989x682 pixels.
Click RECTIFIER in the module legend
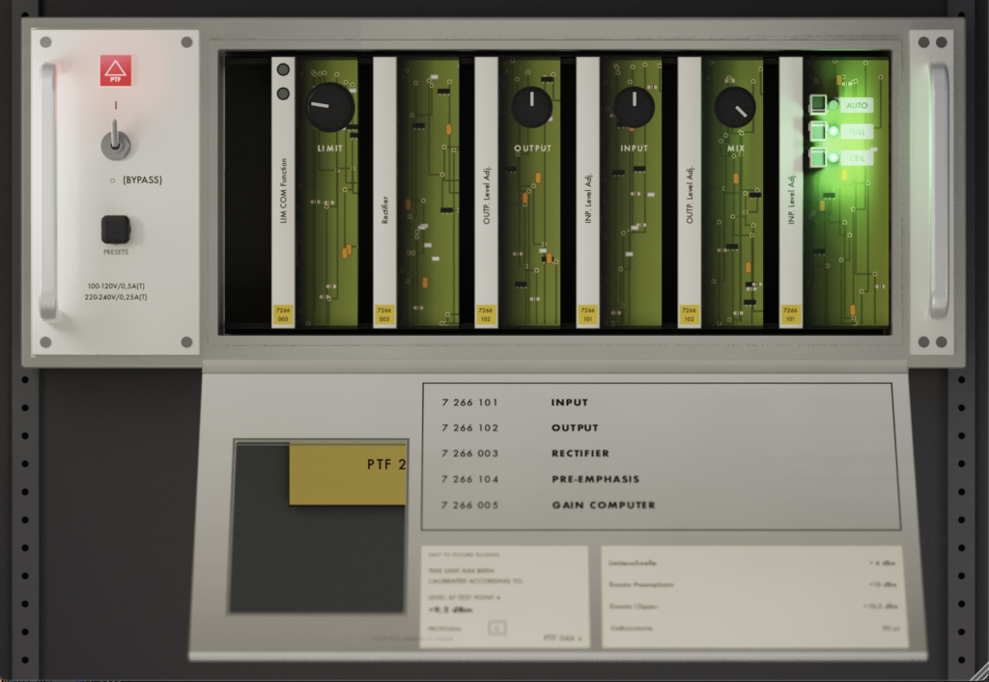(x=580, y=453)
